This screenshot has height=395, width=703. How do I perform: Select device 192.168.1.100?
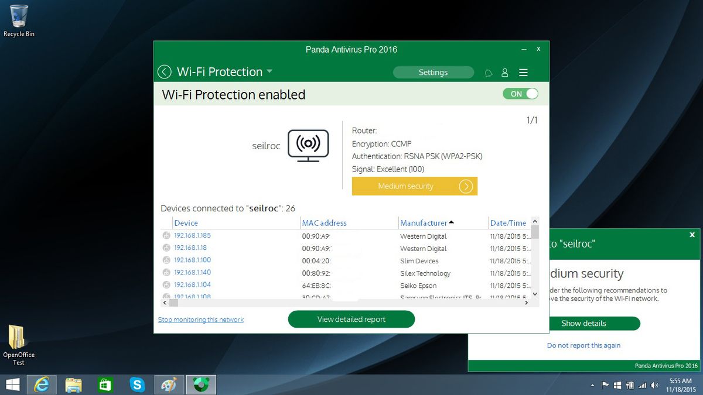pyautogui.click(x=192, y=260)
